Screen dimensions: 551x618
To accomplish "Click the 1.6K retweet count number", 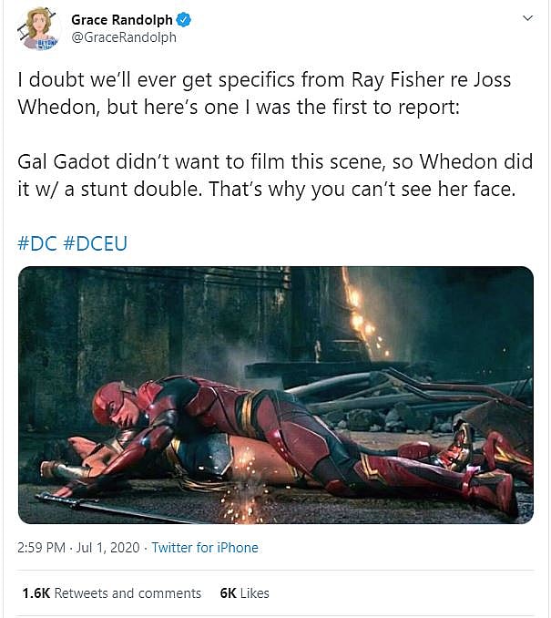I will [x=35, y=592].
